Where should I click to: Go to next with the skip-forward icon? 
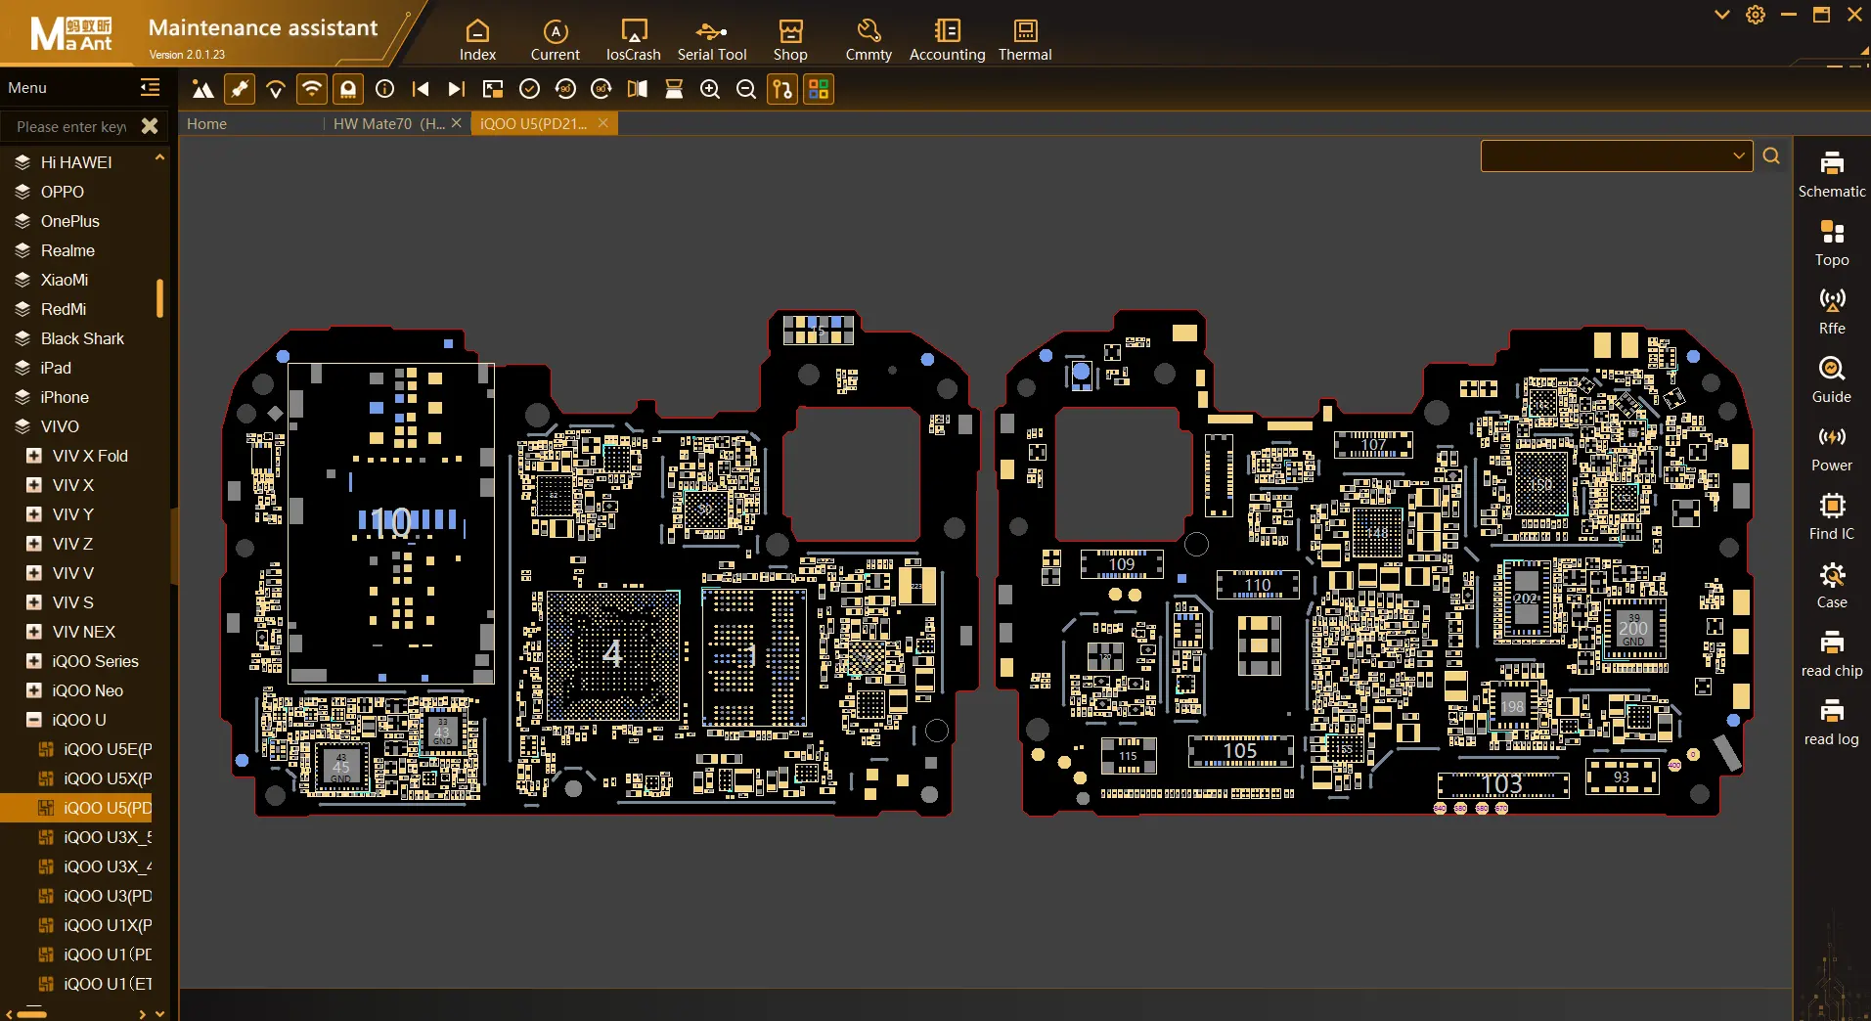point(457,90)
